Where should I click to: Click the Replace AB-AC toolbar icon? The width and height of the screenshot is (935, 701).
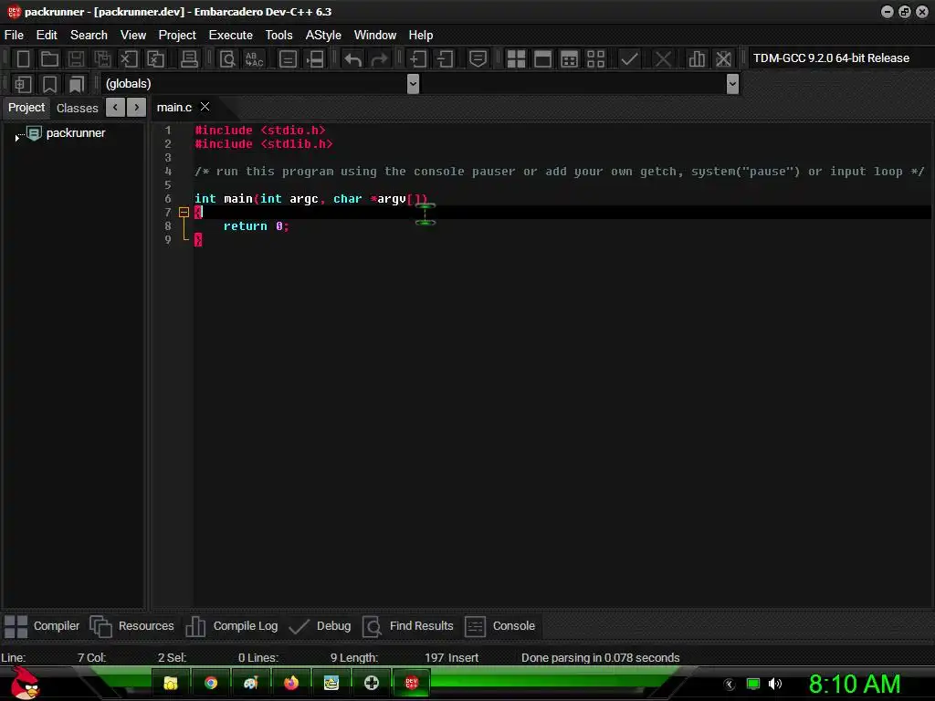(254, 58)
